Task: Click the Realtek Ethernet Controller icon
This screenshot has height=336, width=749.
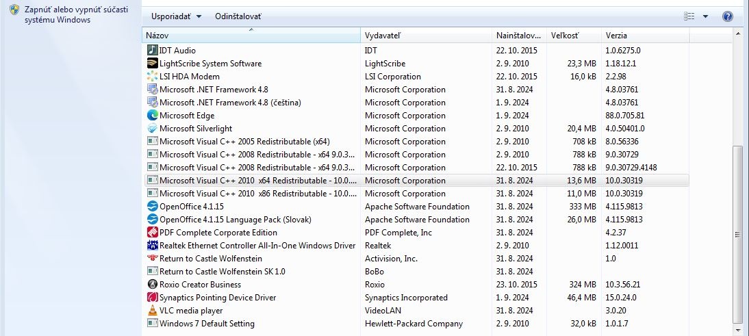Action: click(153, 246)
